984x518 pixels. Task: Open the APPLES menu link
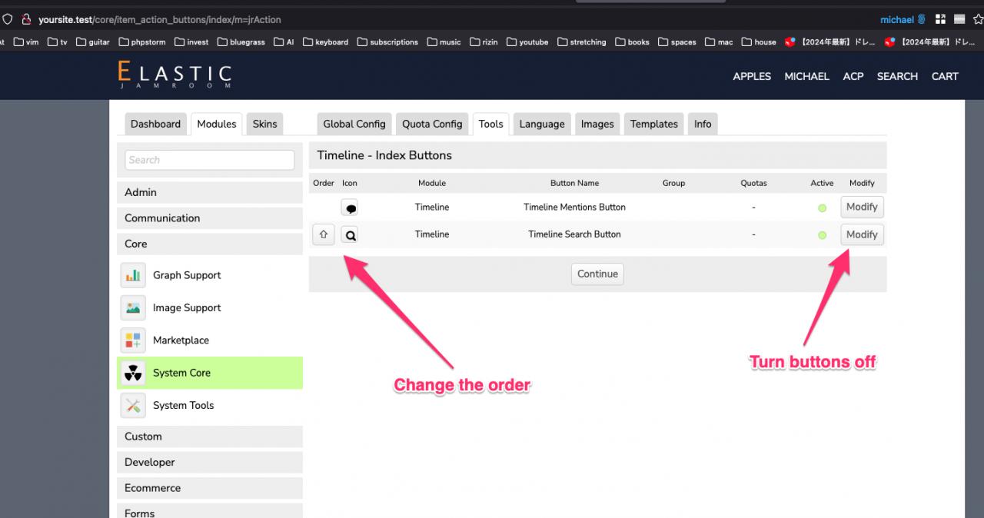(752, 76)
